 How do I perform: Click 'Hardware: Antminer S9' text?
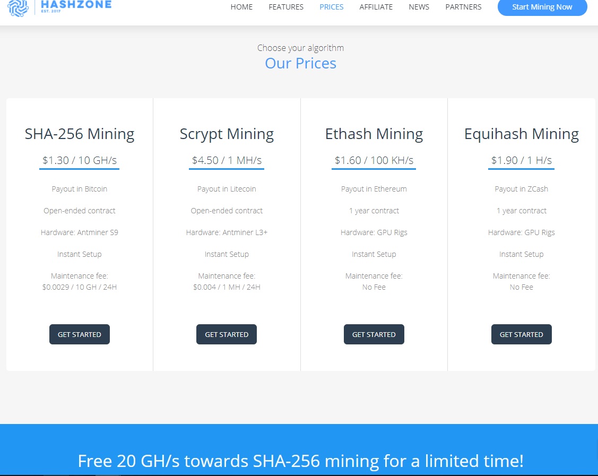[80, 232]
